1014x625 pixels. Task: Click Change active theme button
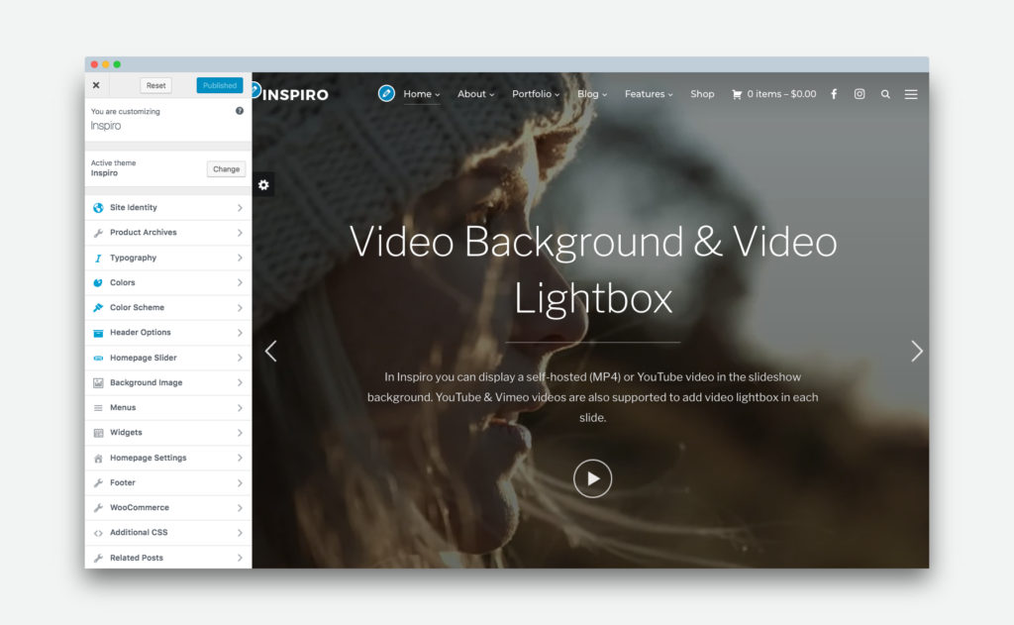coord(227,168)
